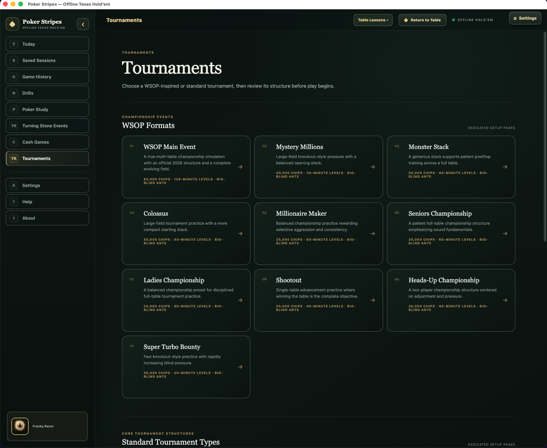The image size is (547, 448).
Task: Click the T icon beside Today
Action: coord(14,44)
